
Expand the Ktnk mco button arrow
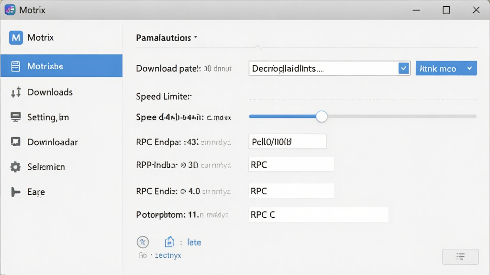pyautogui.click(x=469, y=68)
